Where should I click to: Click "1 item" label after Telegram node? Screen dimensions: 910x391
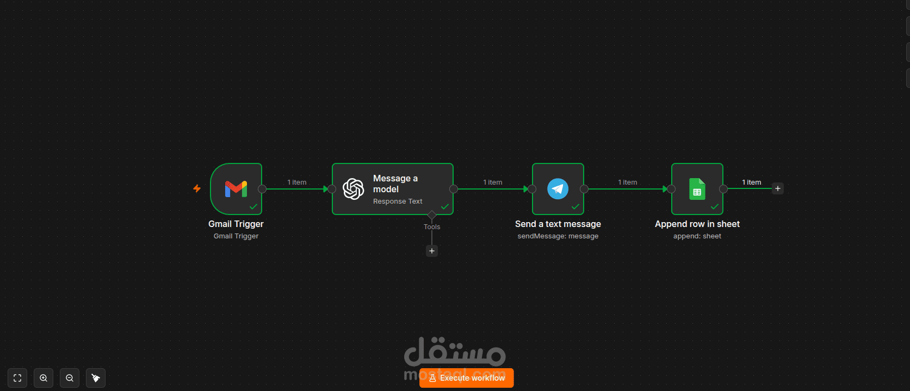(x=628, y=182)
